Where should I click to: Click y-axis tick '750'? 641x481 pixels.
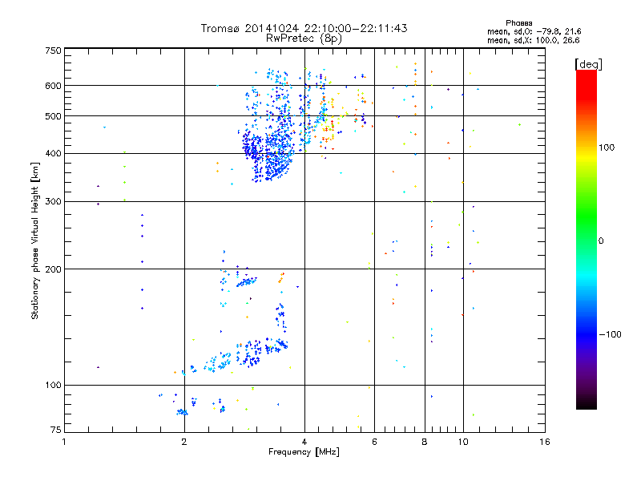[x=53, y=51]
